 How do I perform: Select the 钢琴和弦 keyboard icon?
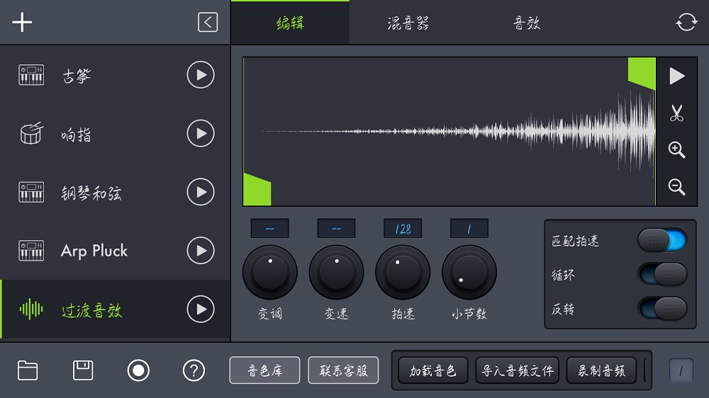tap(31, 192)
